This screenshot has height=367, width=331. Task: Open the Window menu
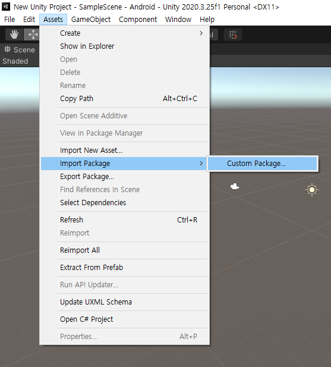(178, 20)
